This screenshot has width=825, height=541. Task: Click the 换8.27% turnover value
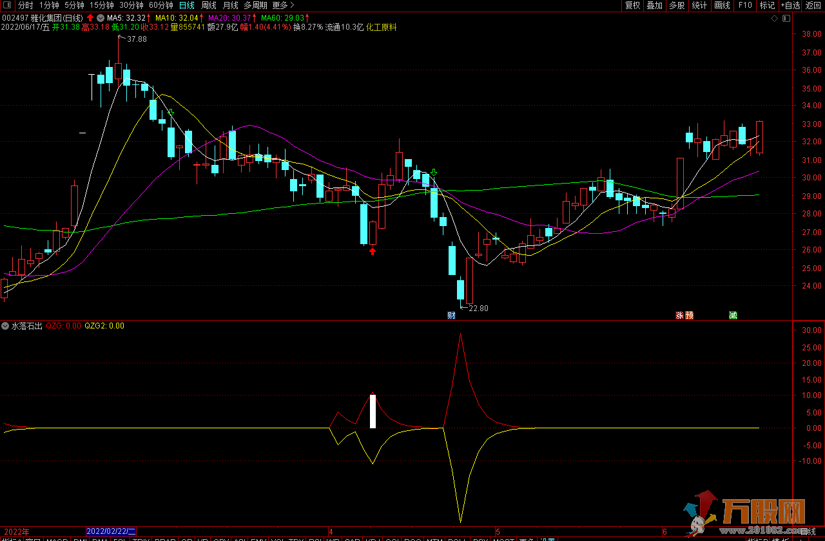pos(308,27)
